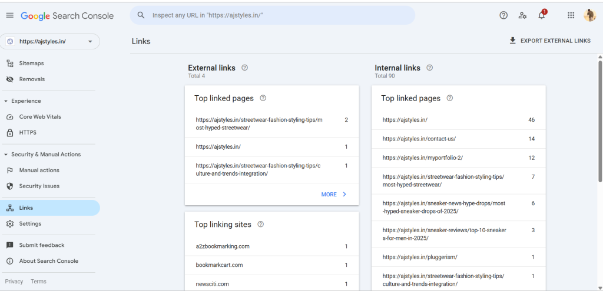Viewport: 603px width, 291px height.
Task: Click the Removals eye-slash icon
Action: (x=11, y=79)
